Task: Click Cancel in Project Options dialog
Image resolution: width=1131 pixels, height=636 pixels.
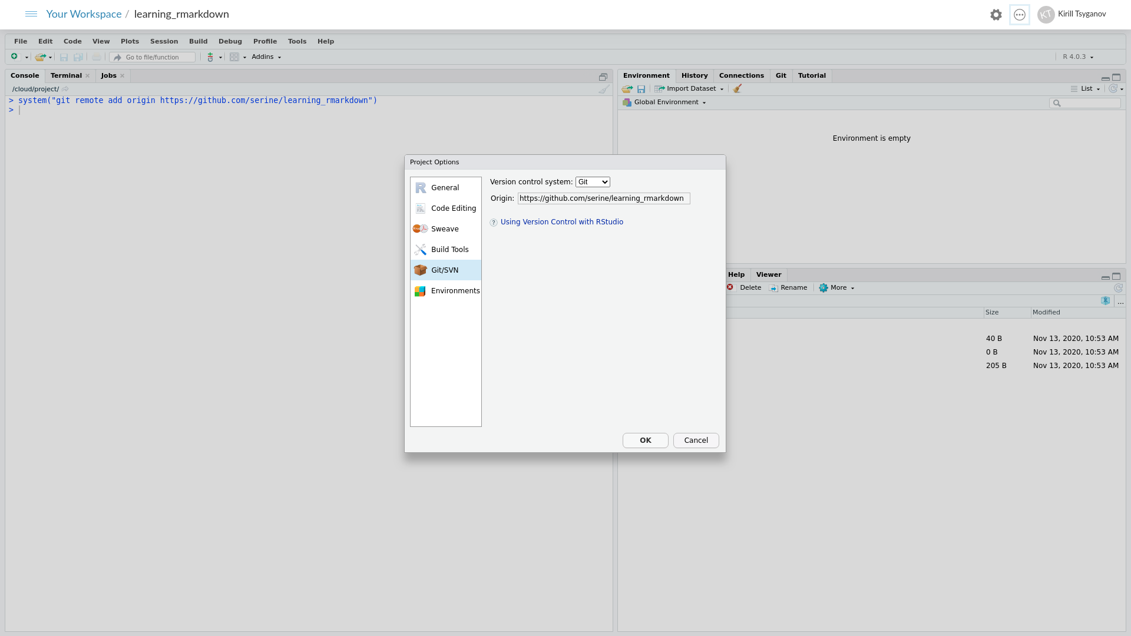Action: tap(696, 440)
